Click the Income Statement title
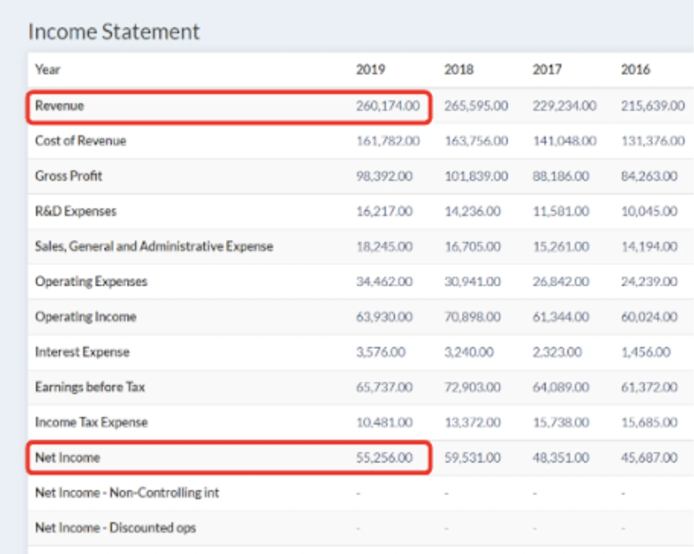Image resolution: width=694 pixels, height=554 pixels. [113, 31]
